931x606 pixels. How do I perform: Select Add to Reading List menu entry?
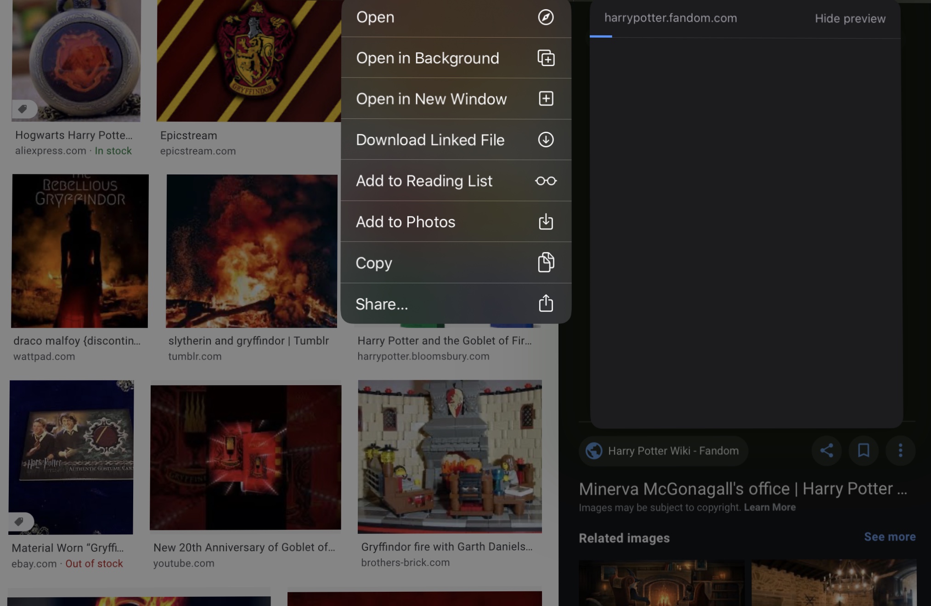pos(424,181)
